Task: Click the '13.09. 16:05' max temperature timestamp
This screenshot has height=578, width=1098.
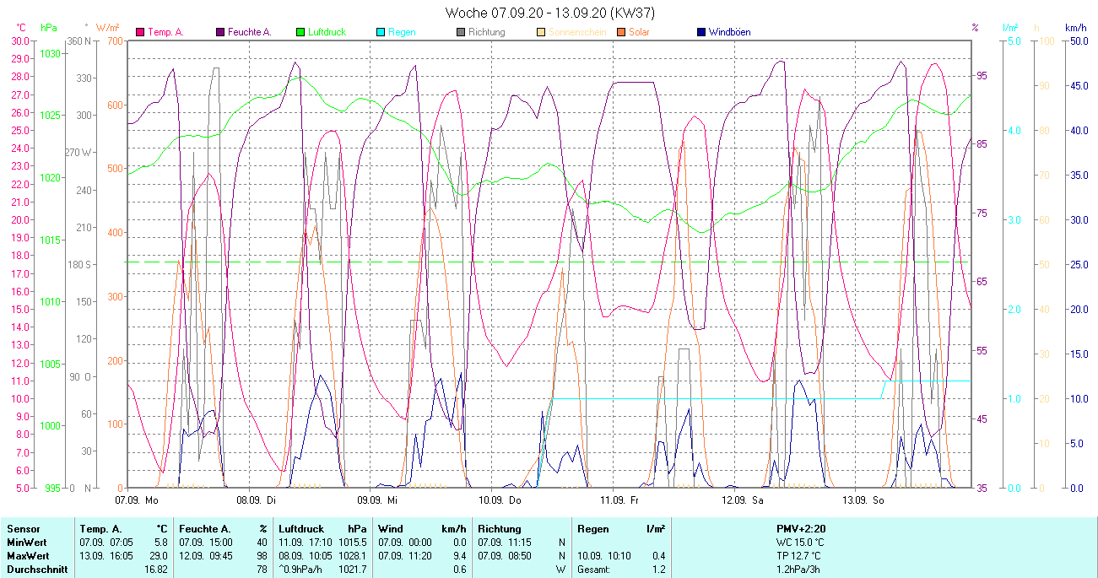Action: coord(106,556)
